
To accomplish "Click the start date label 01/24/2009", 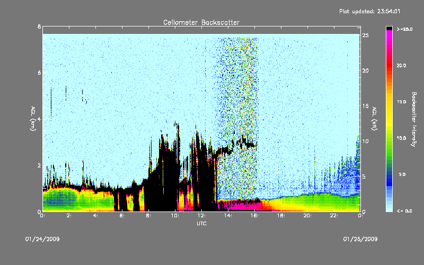I will click(42, 239).
